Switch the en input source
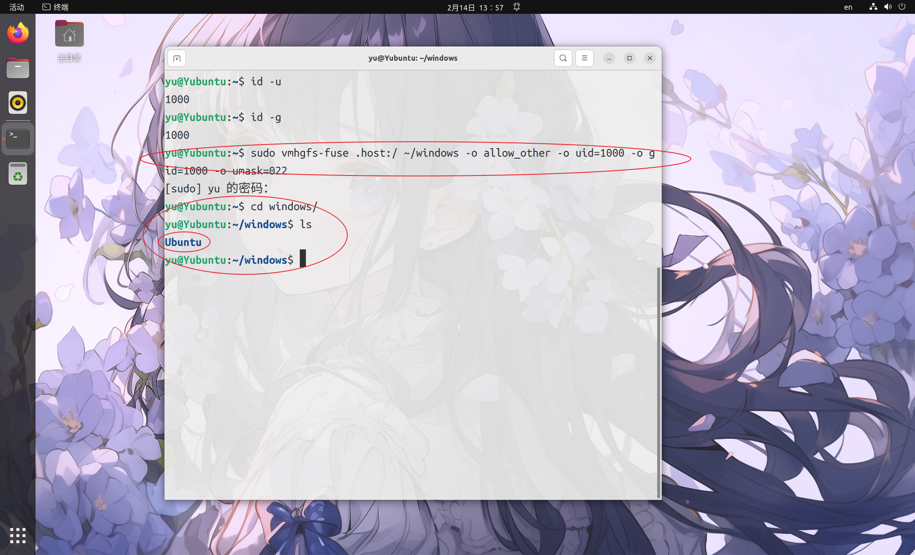The width and height of the screenshot is (915, 555). 848,7
